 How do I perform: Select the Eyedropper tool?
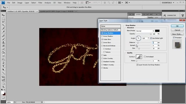point(3,32)
